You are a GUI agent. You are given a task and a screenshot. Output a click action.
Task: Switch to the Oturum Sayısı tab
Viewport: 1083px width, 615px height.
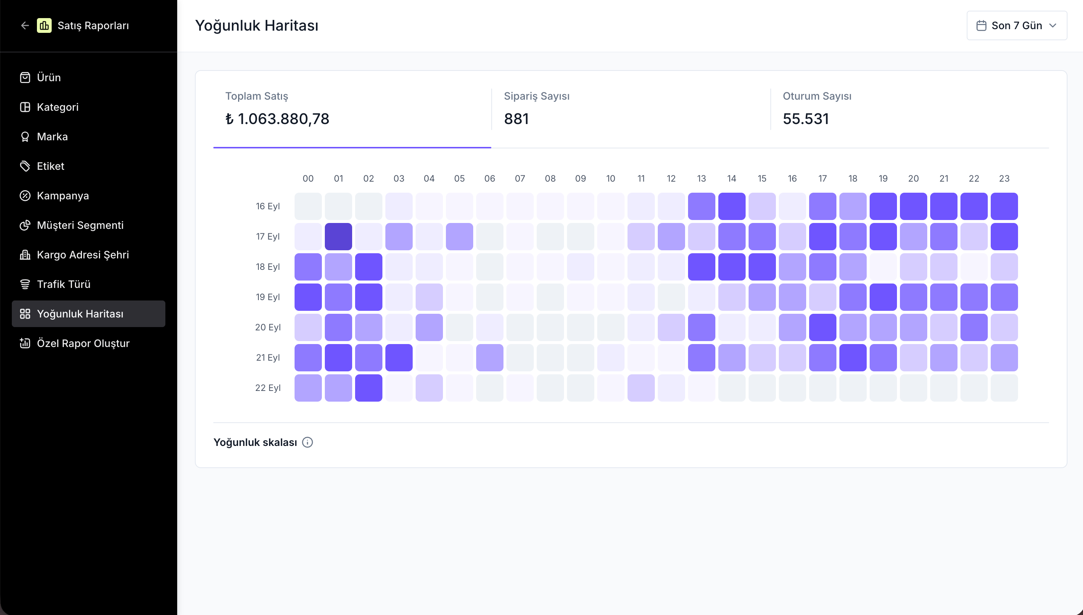[910, 109]
